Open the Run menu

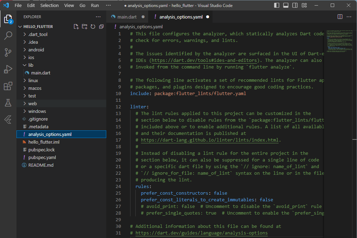pos(95,6)
